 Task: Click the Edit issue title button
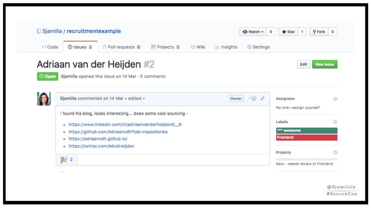[304, 64]
